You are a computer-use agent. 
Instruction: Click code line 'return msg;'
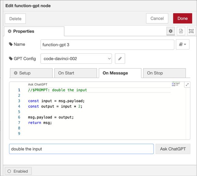click(40, 123)
